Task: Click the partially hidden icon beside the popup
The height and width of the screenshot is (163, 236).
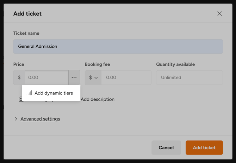Action: [20, 99]
